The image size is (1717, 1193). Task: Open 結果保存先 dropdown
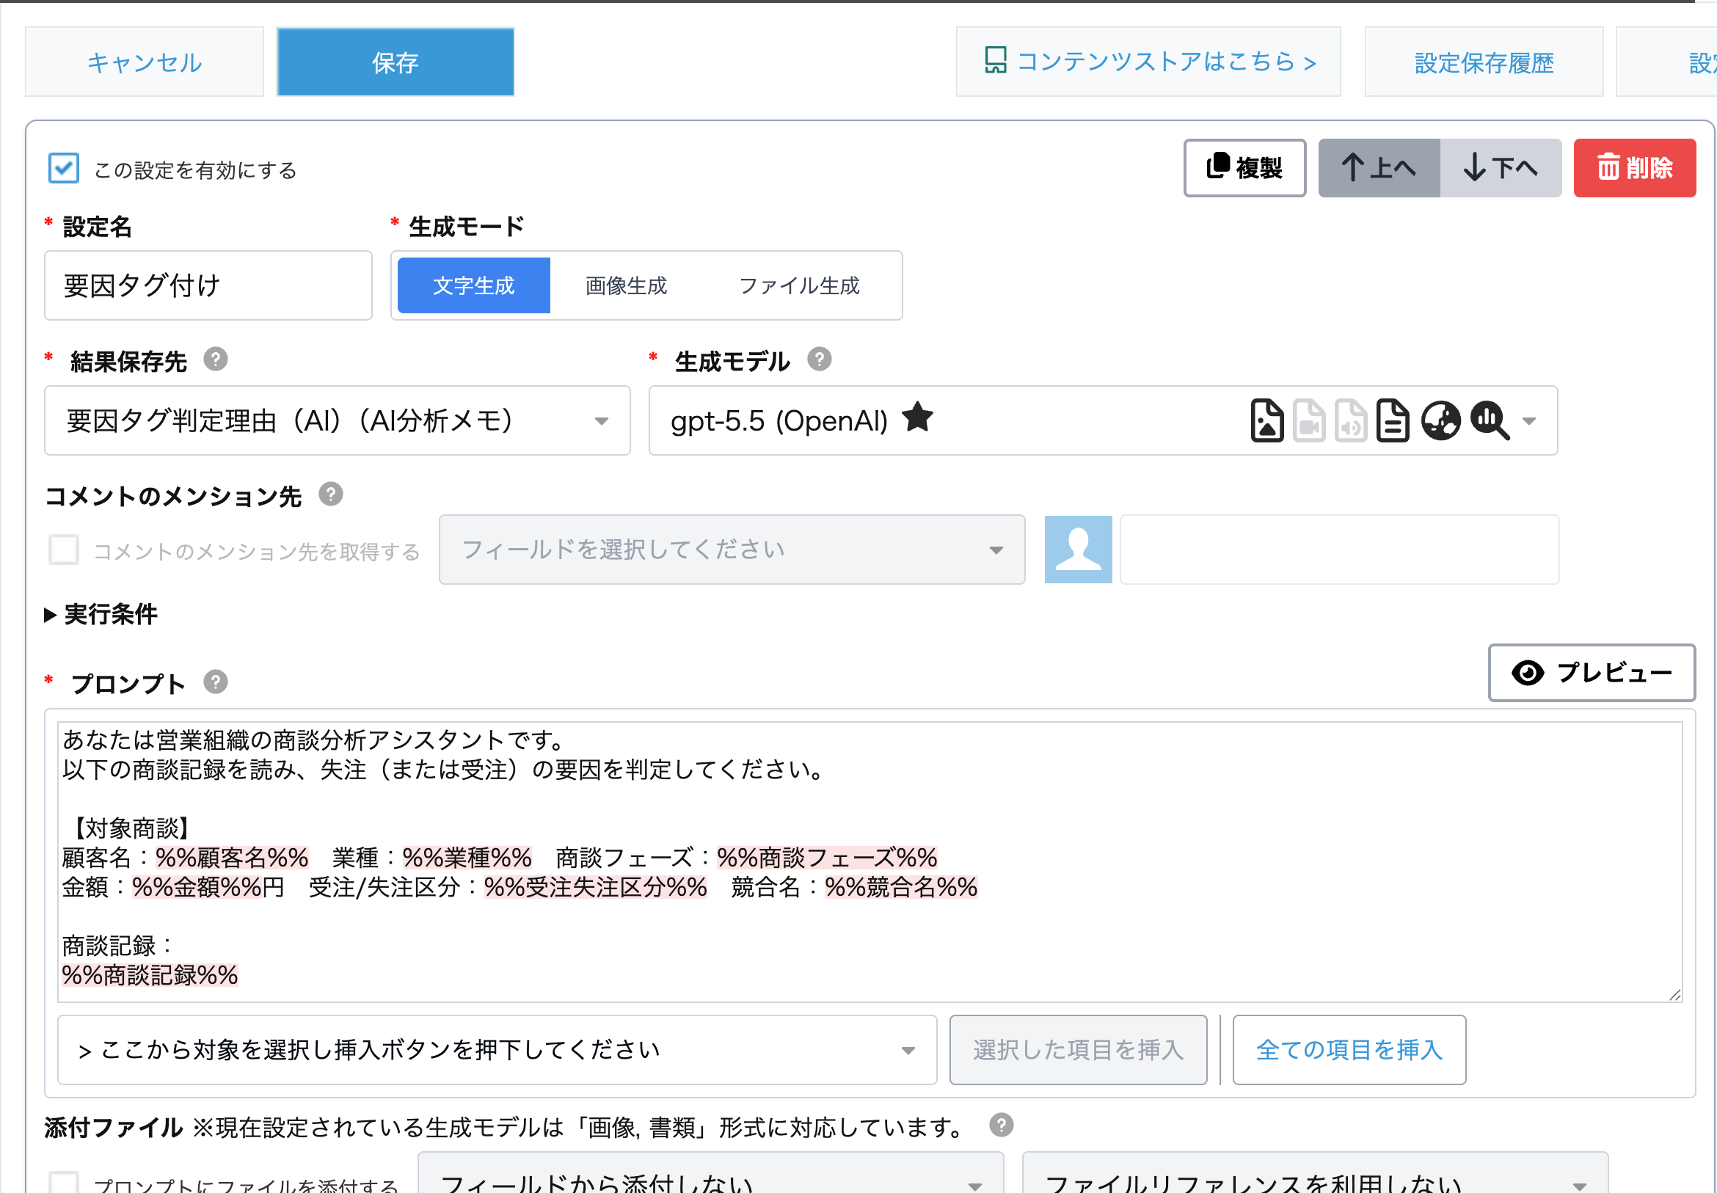337,421
